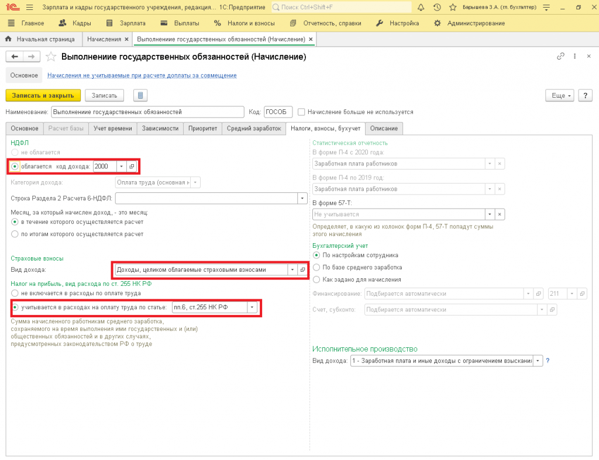Open help with question mark button
Screen dimensions: 599x460
(586, 95)
